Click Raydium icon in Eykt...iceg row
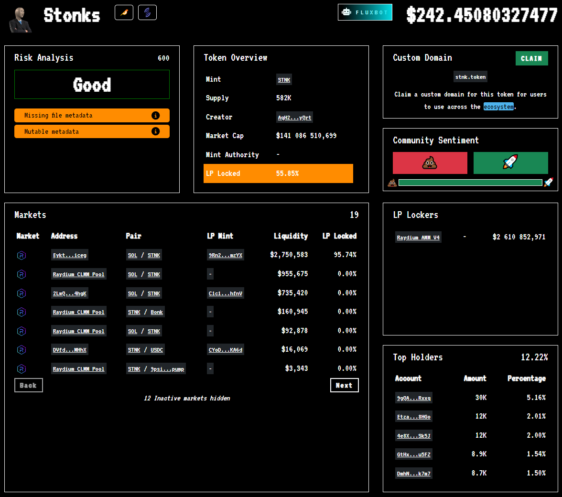562x497 pixels. 22,255
